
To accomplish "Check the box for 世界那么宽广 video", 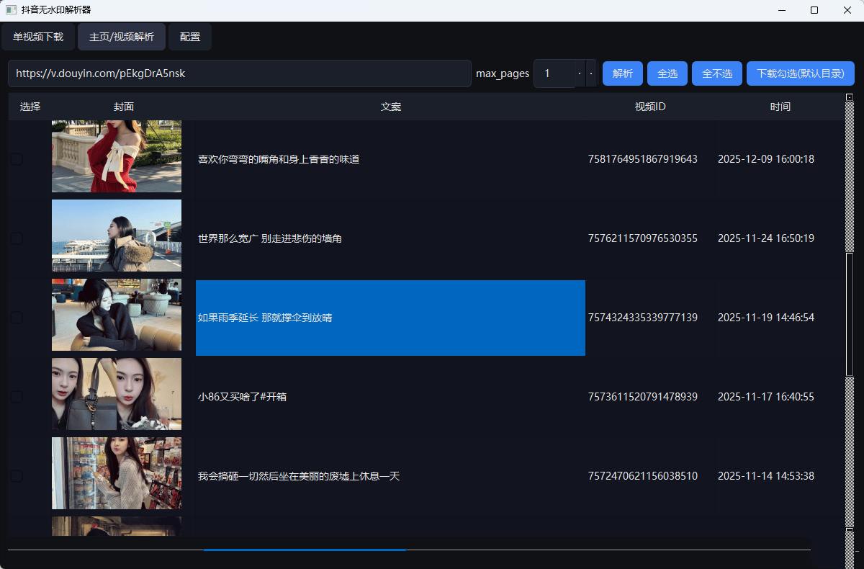I will tap(16, 238).
